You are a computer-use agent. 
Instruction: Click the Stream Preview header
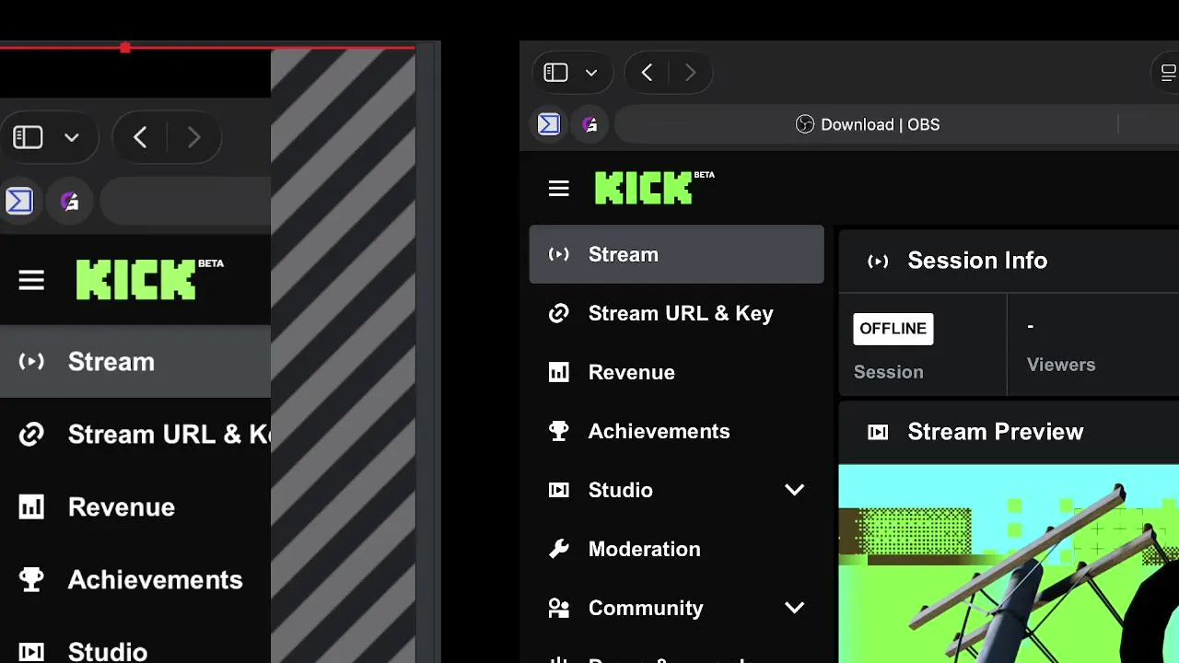tap(995, 432)
